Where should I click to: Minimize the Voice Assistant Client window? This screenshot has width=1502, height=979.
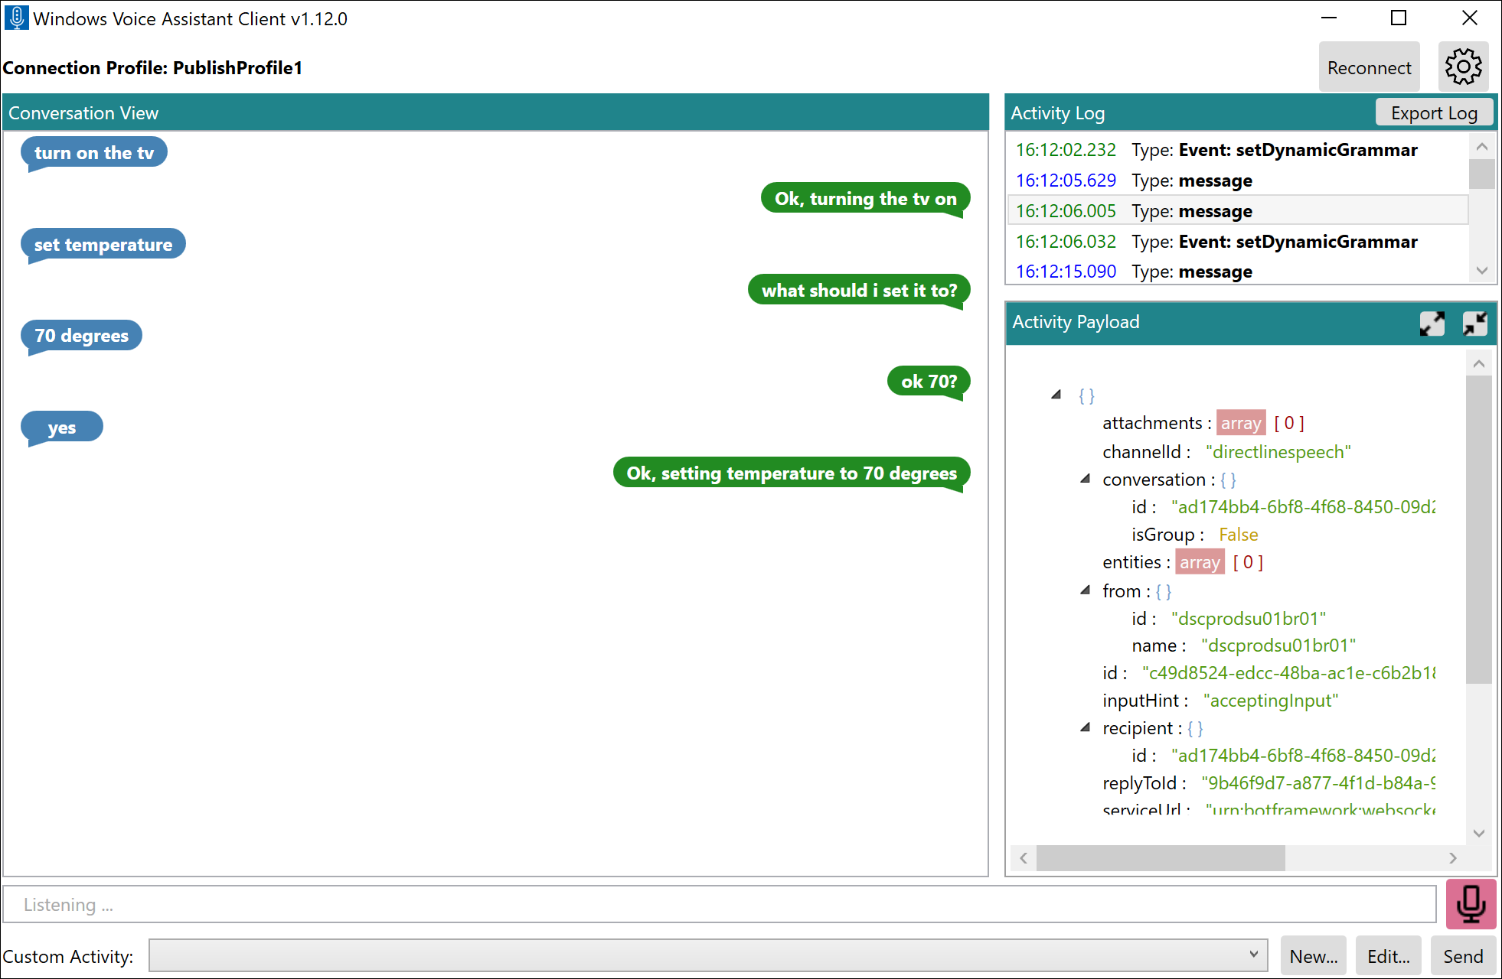(x=1329, y=18)
